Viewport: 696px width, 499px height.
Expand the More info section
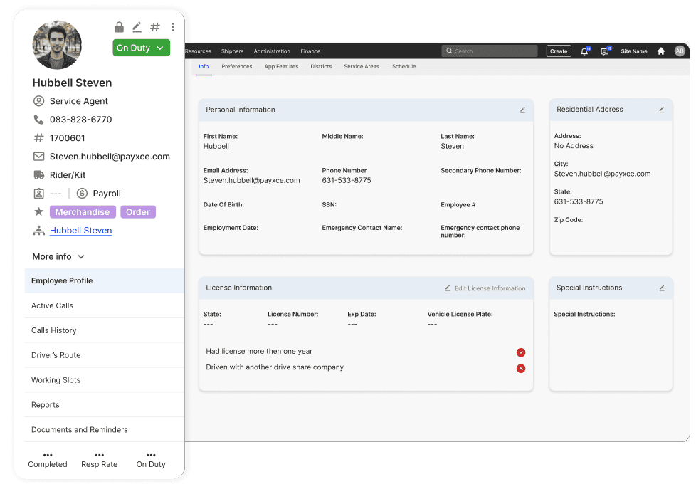point(58,256)
